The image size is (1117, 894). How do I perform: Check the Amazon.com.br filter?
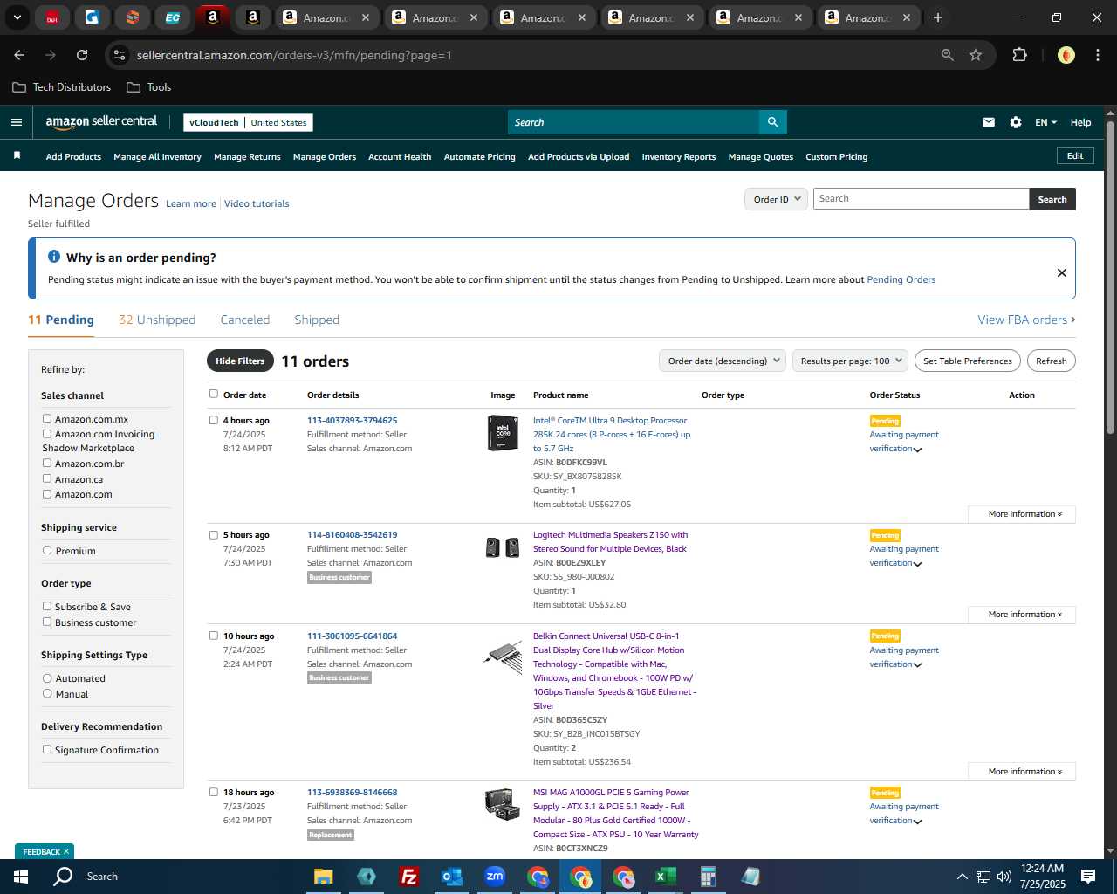pyautogui.click(x=47, y=463)
